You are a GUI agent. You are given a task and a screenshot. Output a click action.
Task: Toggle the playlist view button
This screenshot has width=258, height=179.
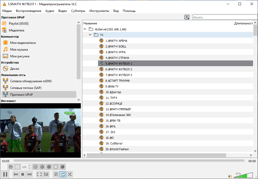click(56, 174)
